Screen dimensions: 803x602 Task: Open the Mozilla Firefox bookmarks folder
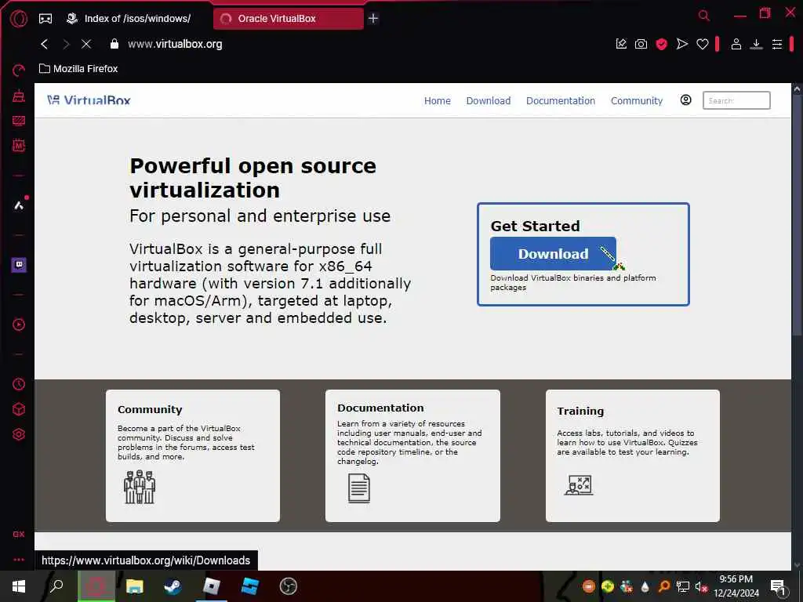click(78, 69)
